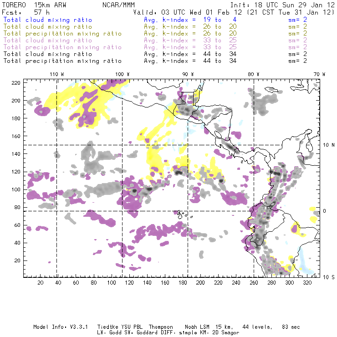Click black 'Total precipitation mixing ratio' legend line
This screenshot has height=337, width=337.
62,61
